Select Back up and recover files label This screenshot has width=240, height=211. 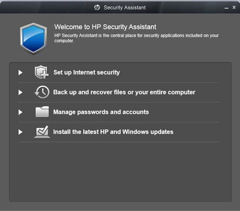pos(124,92)
